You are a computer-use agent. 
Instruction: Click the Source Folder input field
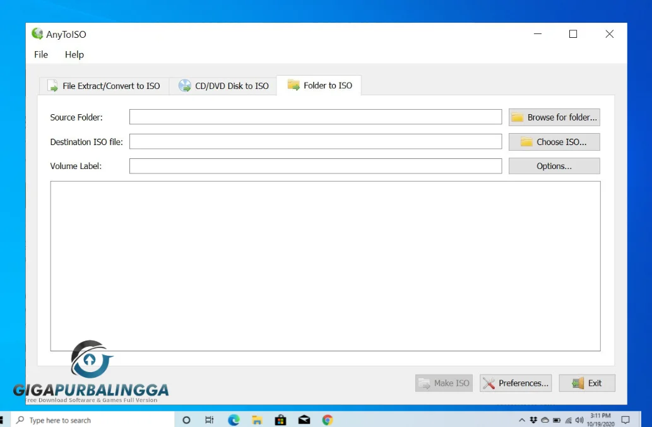tap(316, 117)
